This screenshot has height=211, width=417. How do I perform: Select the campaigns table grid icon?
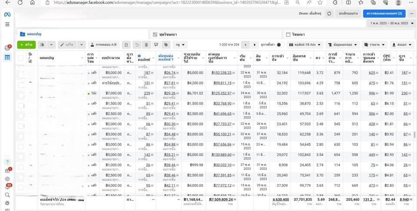7,57
